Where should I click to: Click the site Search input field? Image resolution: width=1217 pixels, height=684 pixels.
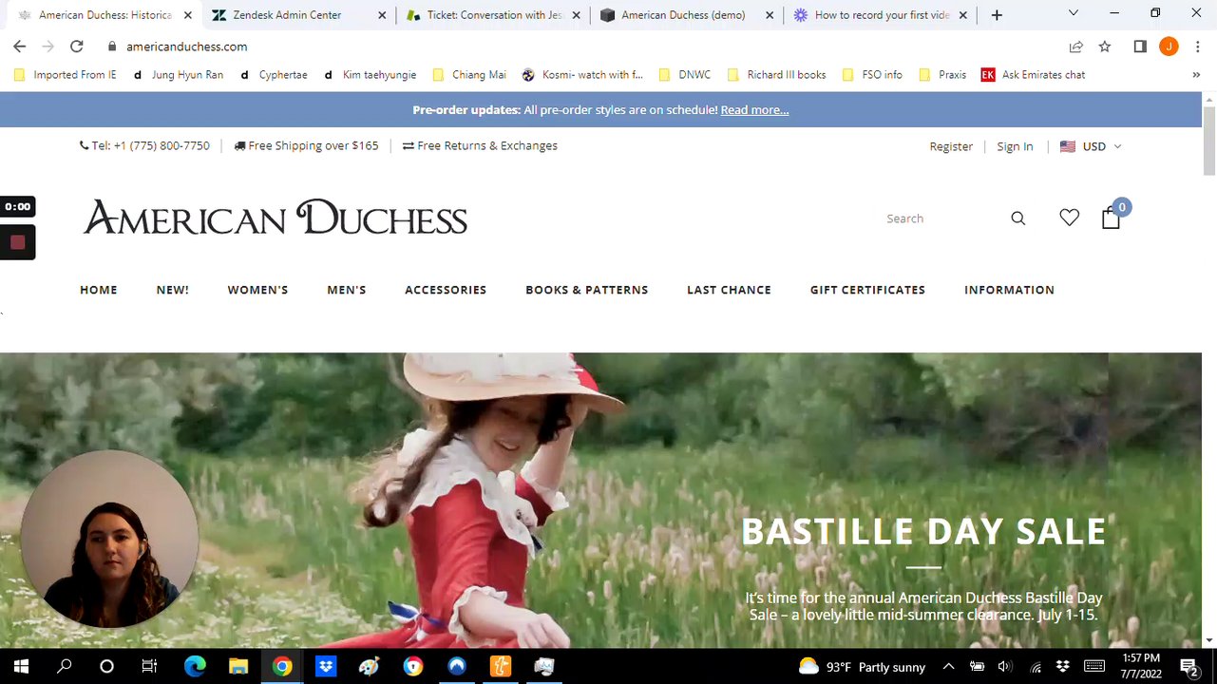point(941,218)
